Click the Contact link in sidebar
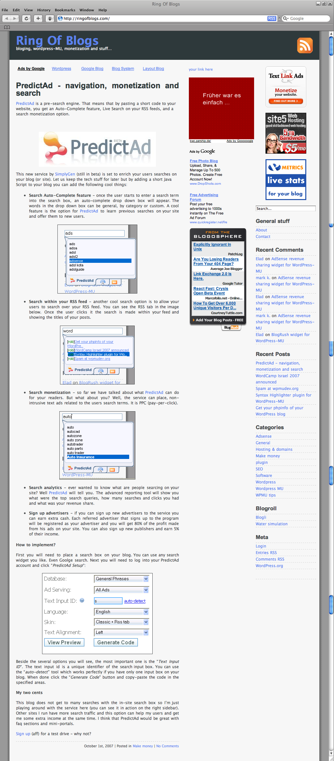 click(263, 237)
